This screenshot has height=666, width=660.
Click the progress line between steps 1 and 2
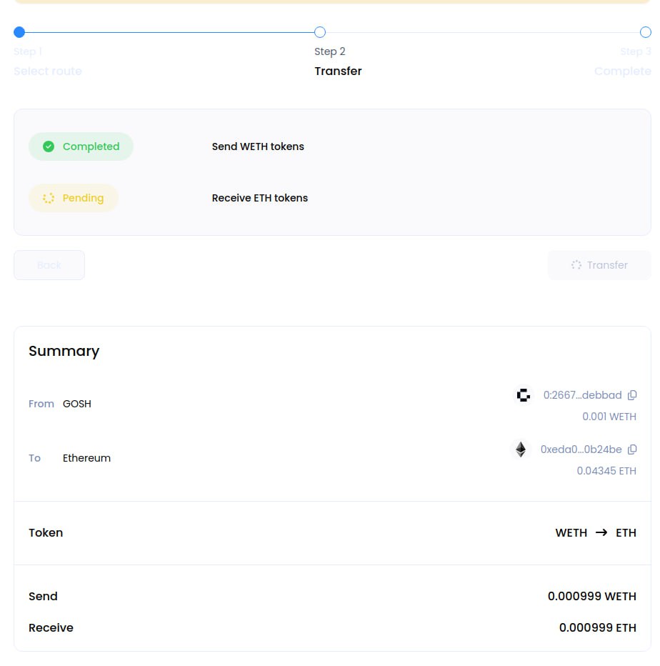pos(169,32)
